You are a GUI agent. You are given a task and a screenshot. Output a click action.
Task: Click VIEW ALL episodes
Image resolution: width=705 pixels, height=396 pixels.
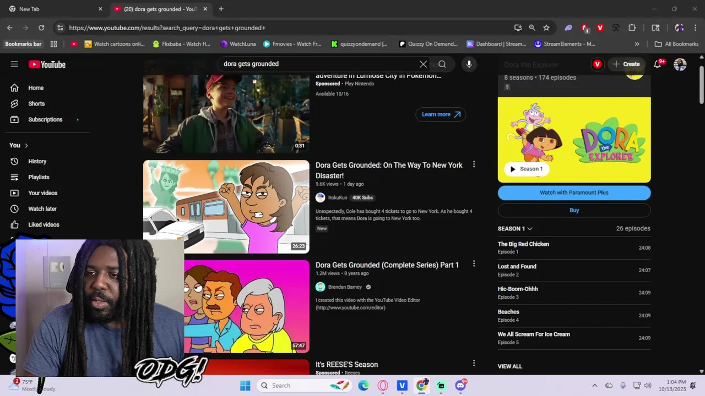click(509, 366)
